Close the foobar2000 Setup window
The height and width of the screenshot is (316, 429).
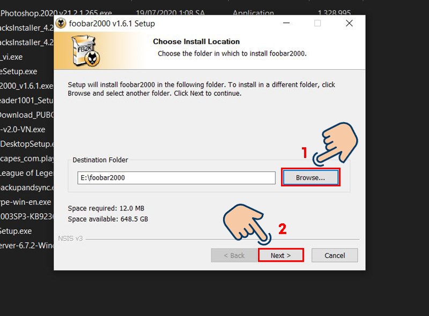[349, 23]
